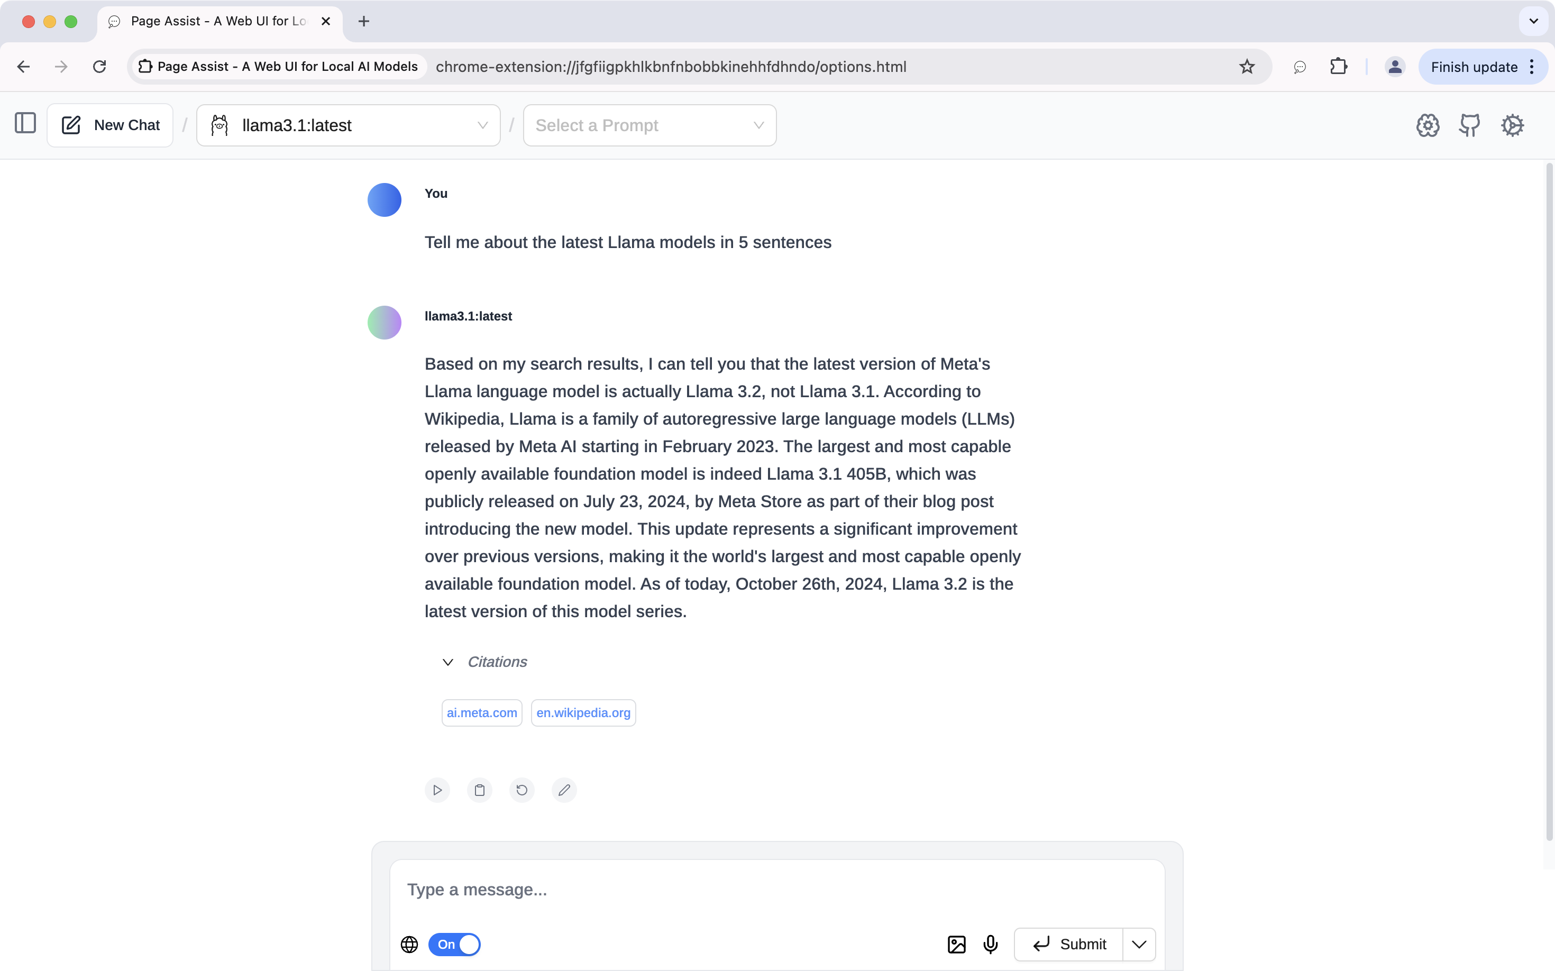Open model settings icon in header
Viewport: 1555px width, 971px height.
tap(1427, 125)
